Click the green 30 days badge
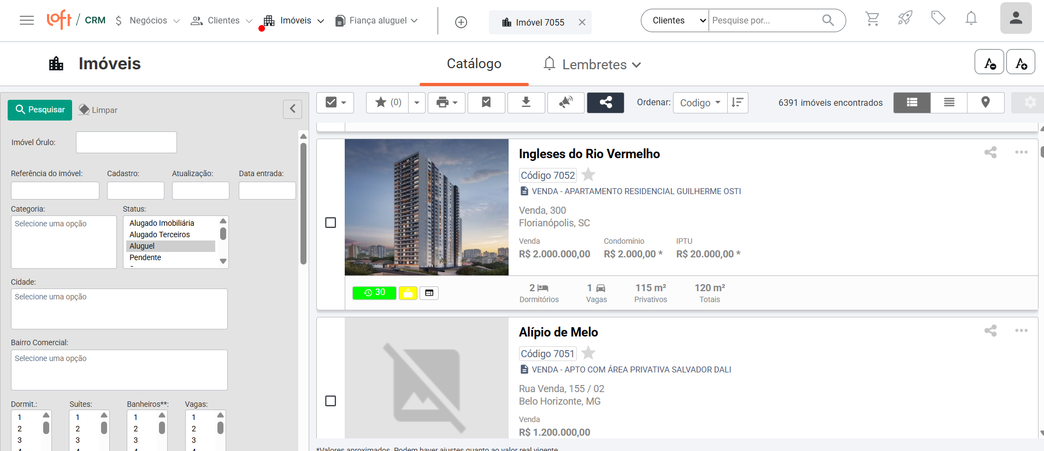Screen dimensions: 1044x451 click(x=374, y=293)
